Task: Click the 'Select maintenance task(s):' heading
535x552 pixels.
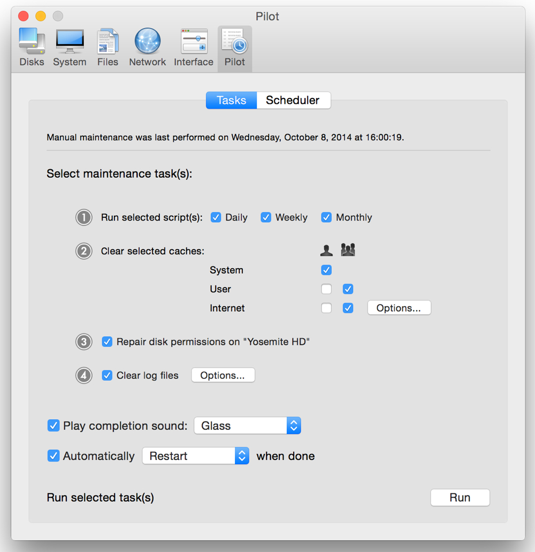Action: (x=119, y=174)
